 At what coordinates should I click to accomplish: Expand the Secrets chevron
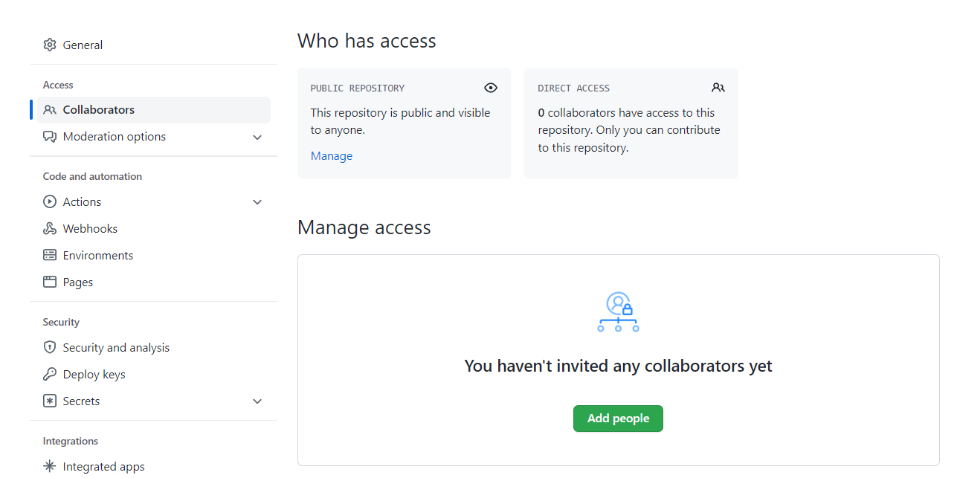point(257,401)
